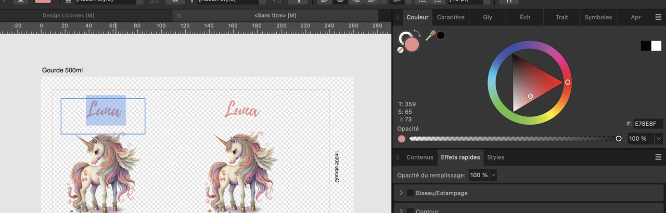Select the Sans titre document tab
Image resolution: width=666 pixels, height=213 pixels.
point(275,16)
